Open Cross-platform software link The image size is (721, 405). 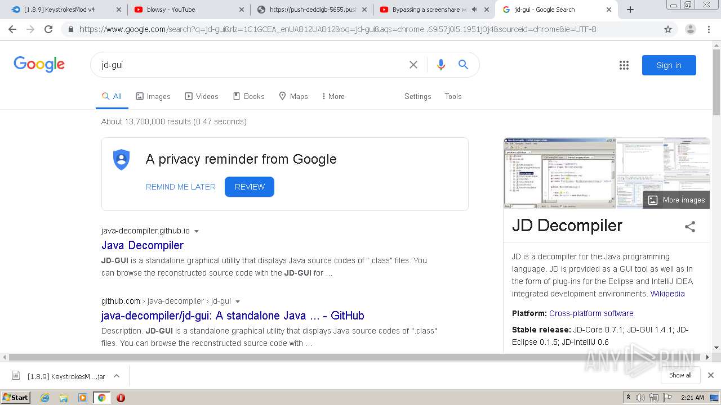591,313
